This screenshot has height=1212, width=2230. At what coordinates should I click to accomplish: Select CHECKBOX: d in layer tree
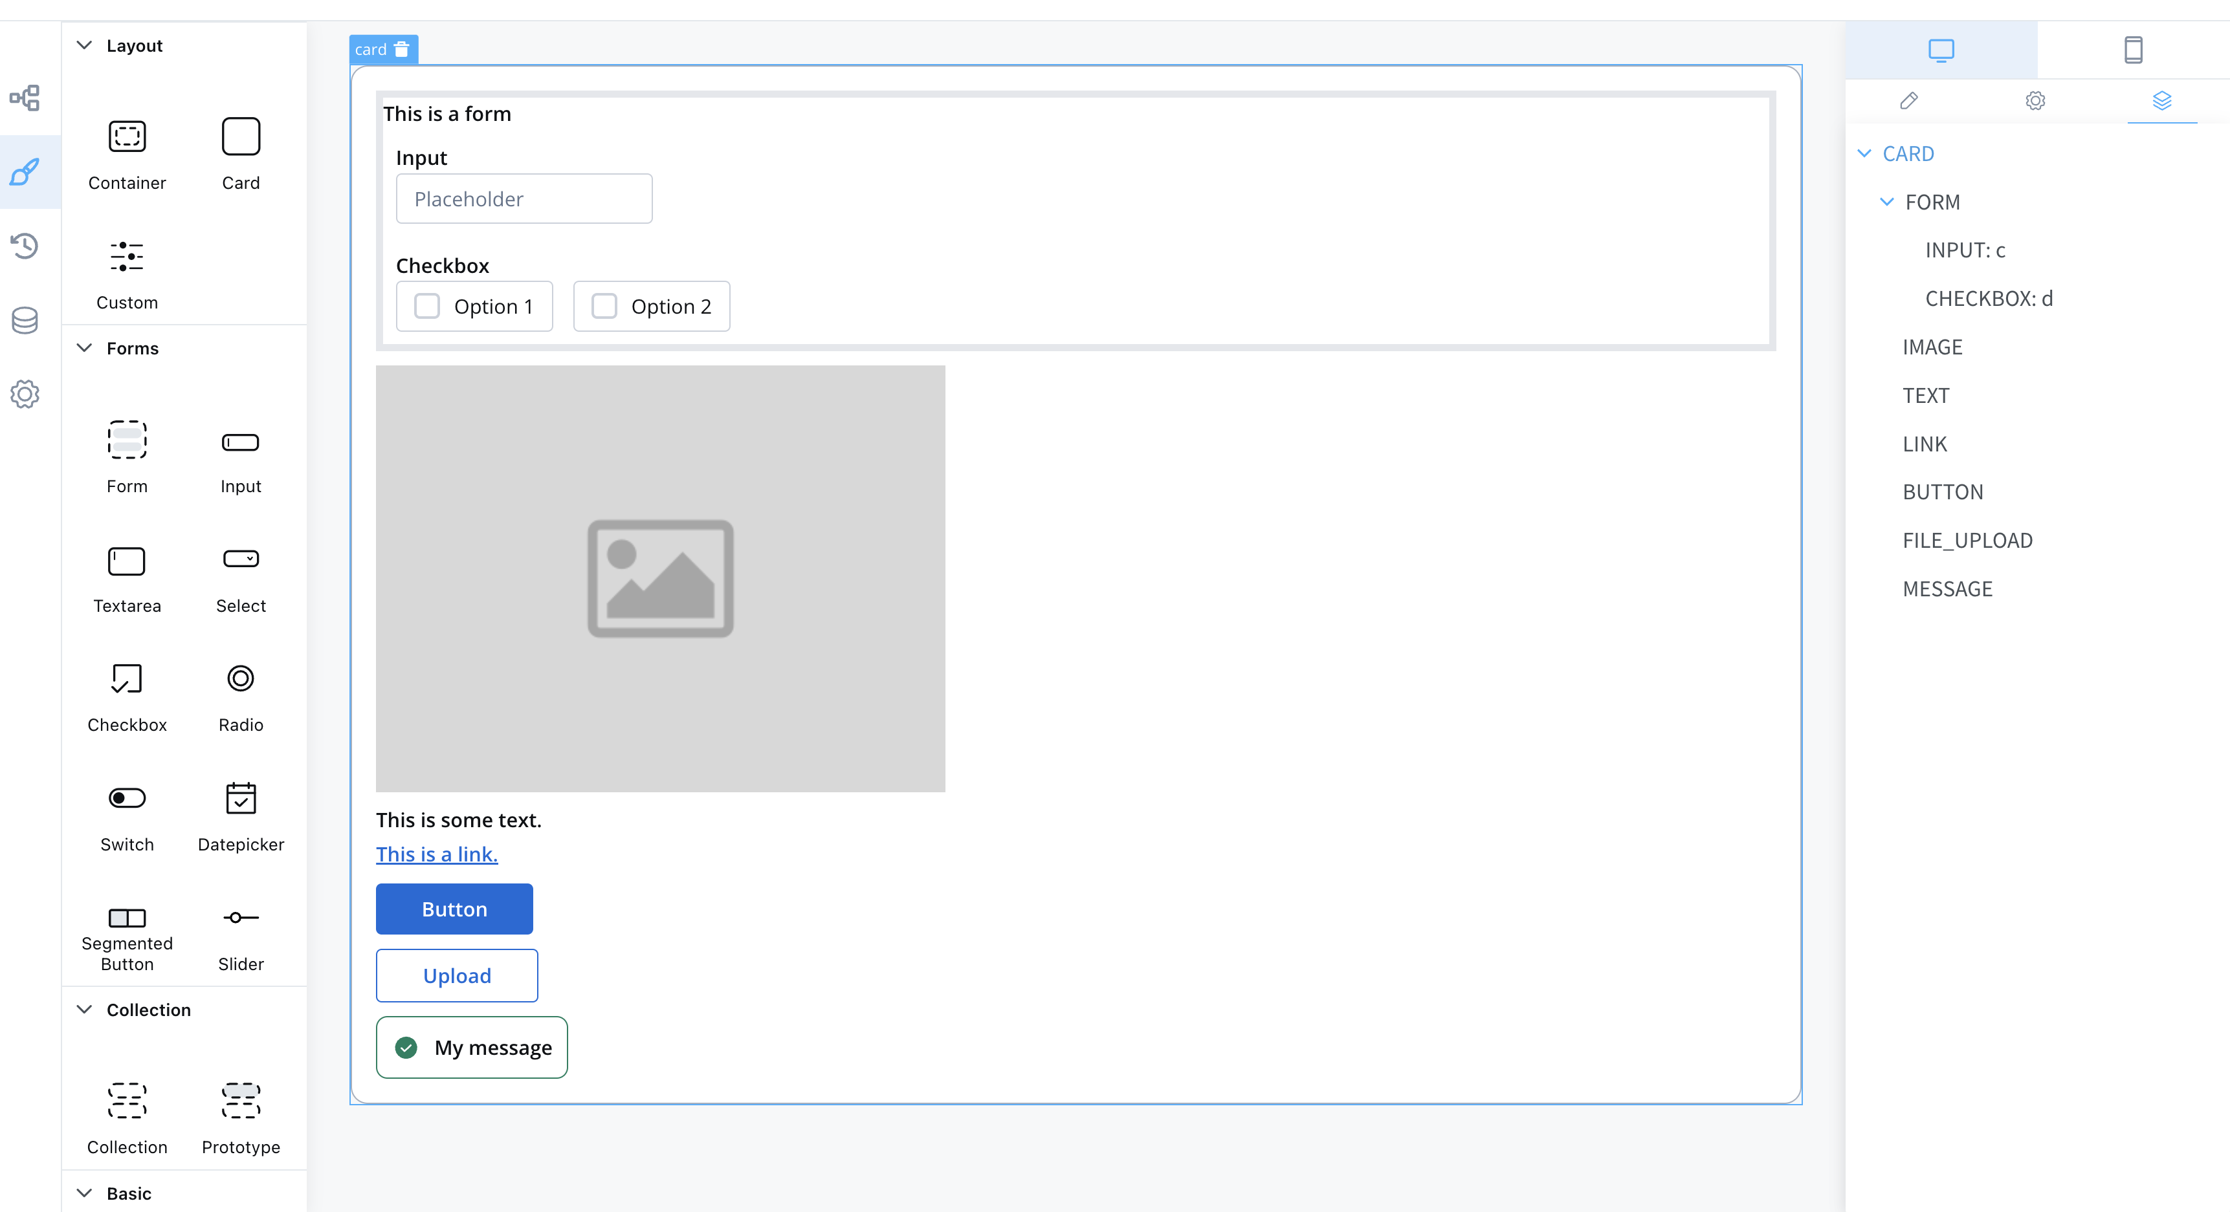click(x=1989, y=298)
